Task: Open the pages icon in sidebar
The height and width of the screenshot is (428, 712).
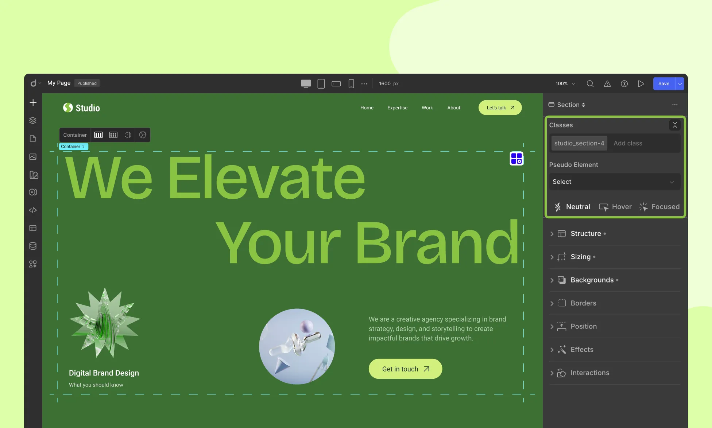Action: point(33,139)
